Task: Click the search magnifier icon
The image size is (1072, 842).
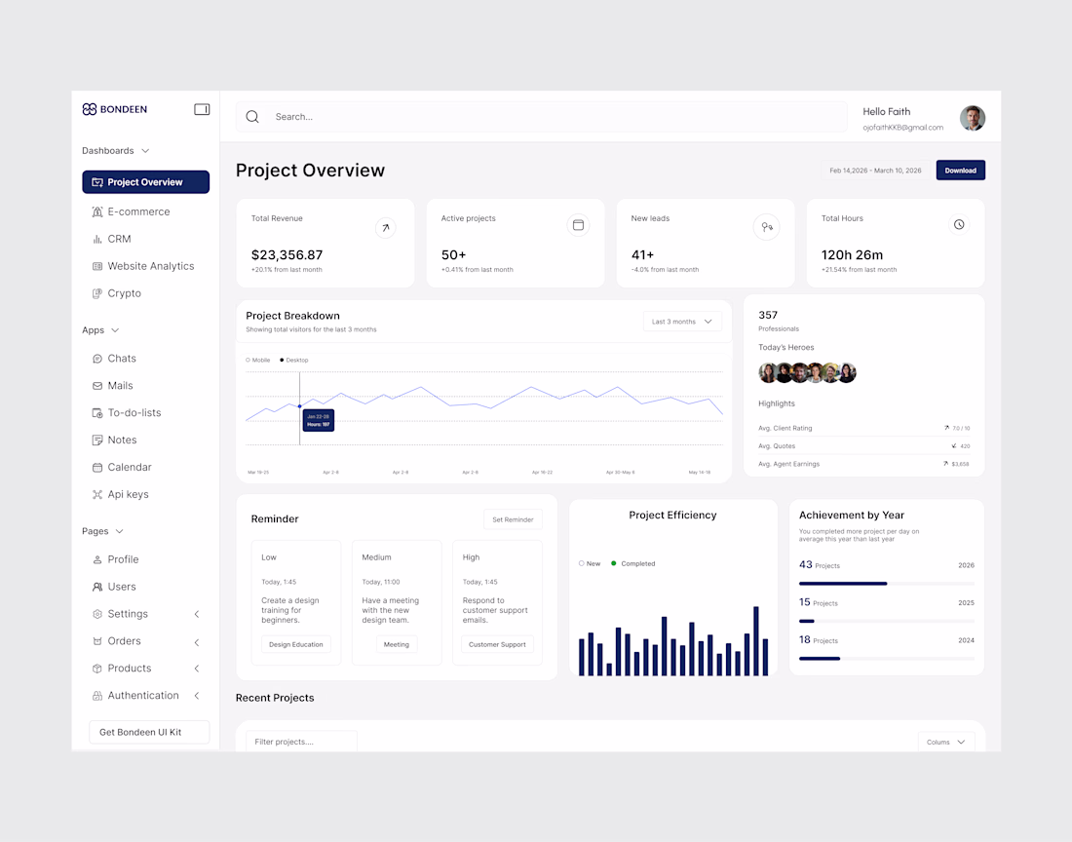Action: pyautogui.click(x=252, y=117)
